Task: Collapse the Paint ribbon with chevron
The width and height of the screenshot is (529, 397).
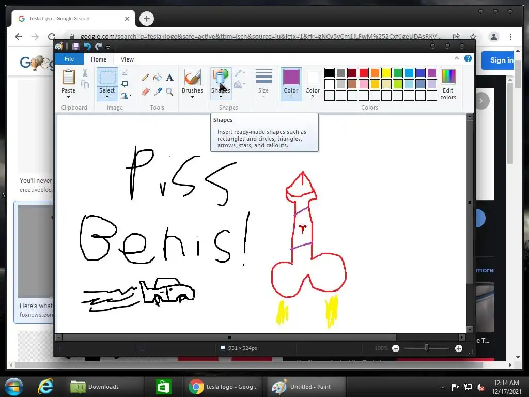Action: pos(457,58)
